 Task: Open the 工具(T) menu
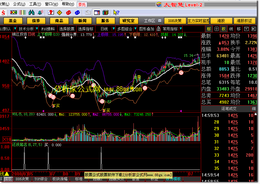coord(35,4)
